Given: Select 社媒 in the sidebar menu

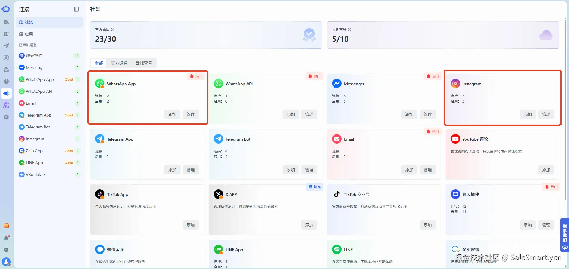Looking at the screenshot, I should click(50, 22).
